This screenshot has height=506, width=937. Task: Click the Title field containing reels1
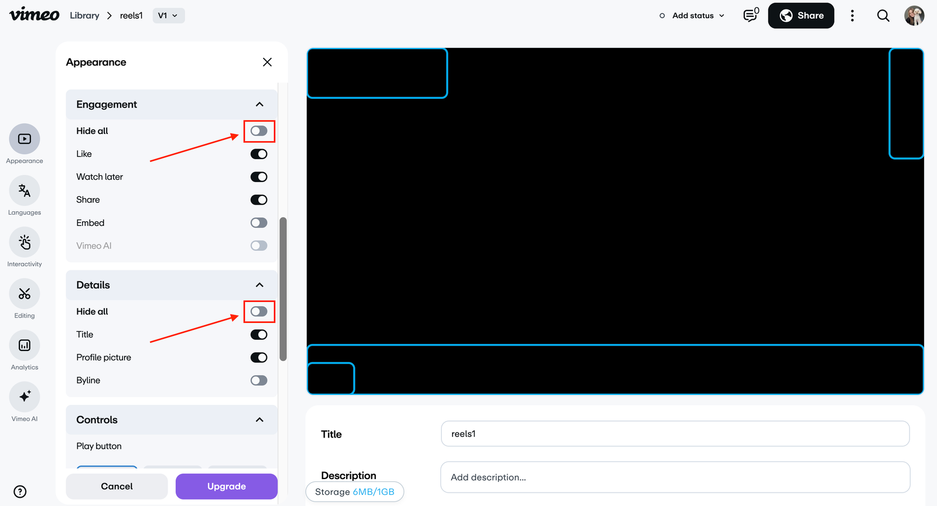tap(675, 433)
